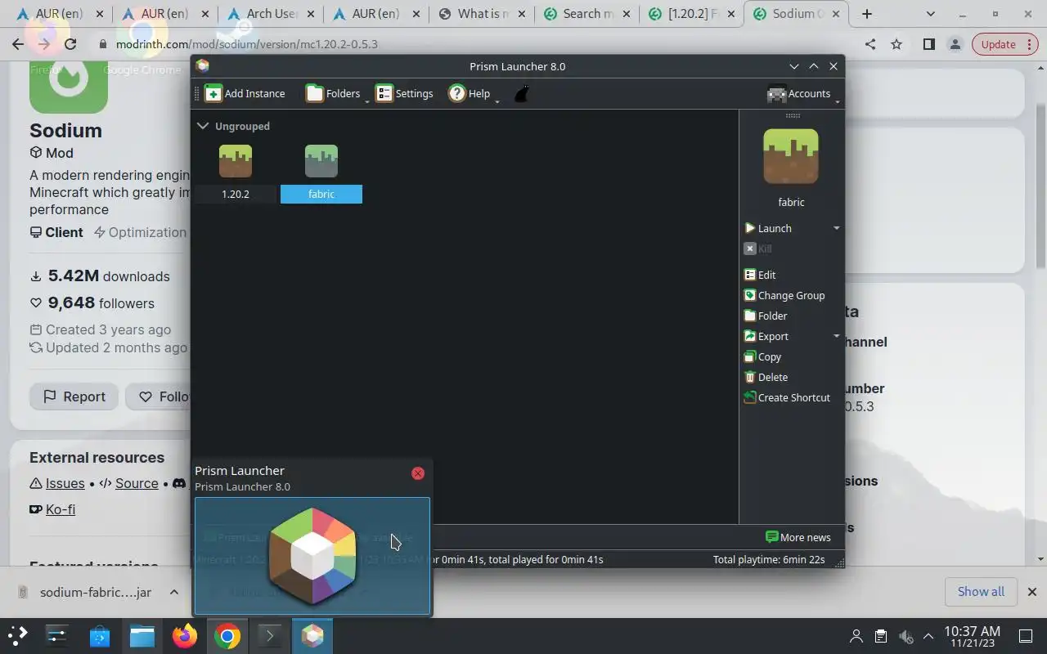This screenshot has height=654, width=1047.
Task: Open Prism Launcher Settings
Action: coord(404,93)
